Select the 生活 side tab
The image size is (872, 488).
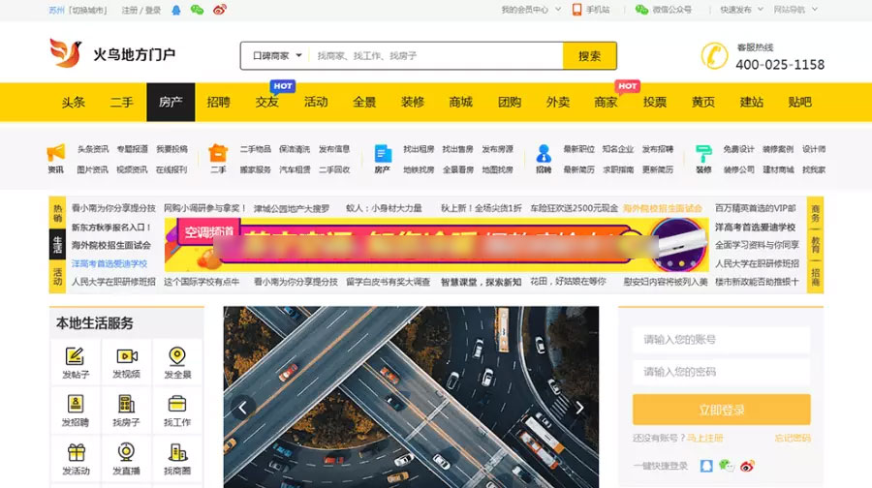coord(57,245)
